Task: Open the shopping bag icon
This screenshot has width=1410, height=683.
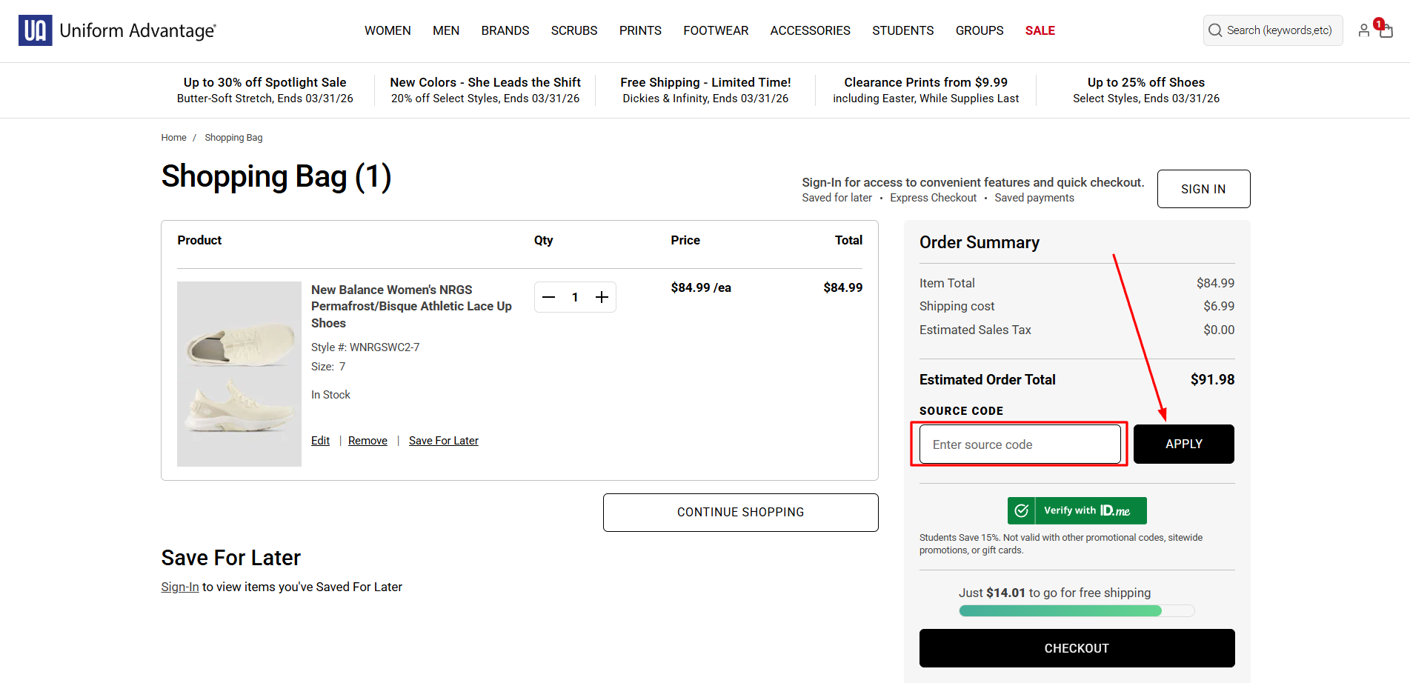Action: point(1386,30)
